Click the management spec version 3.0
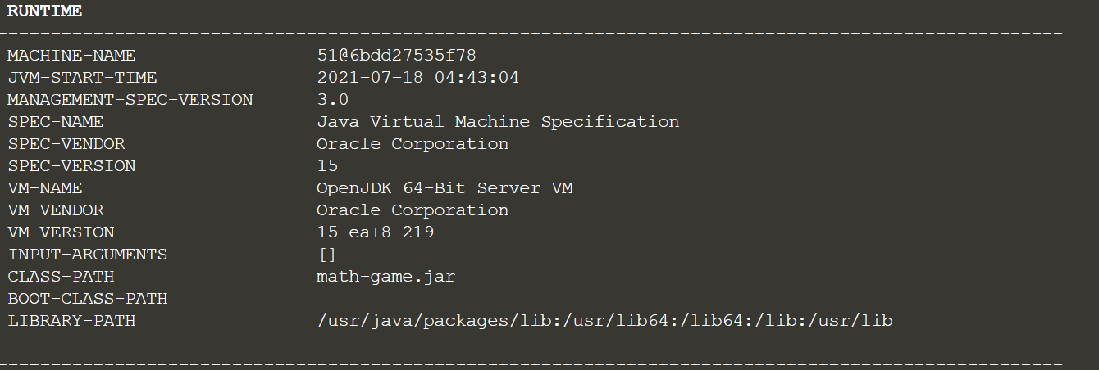The image size is (1099, 370). coord(332,100)
